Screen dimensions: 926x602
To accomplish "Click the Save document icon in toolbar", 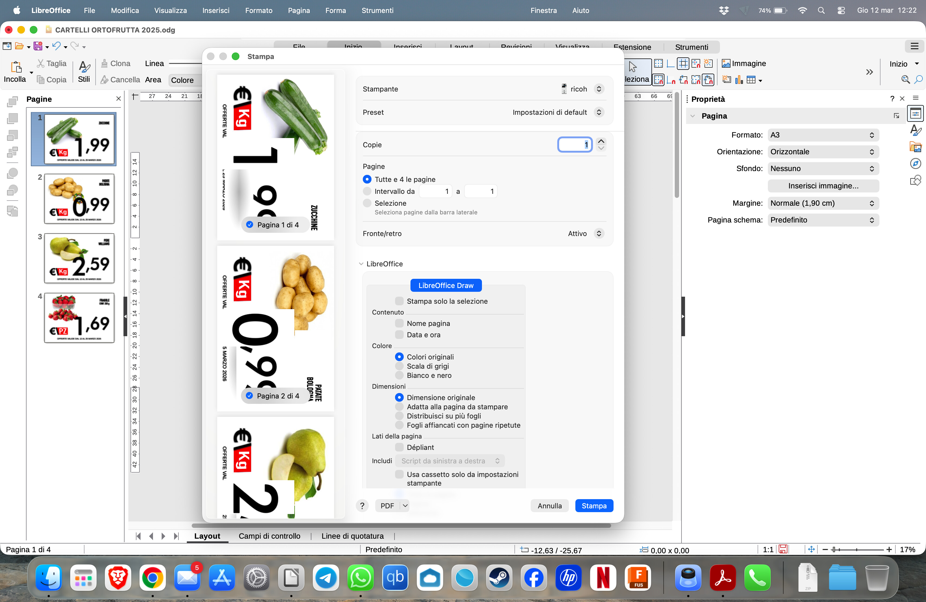I will (38, 46).
